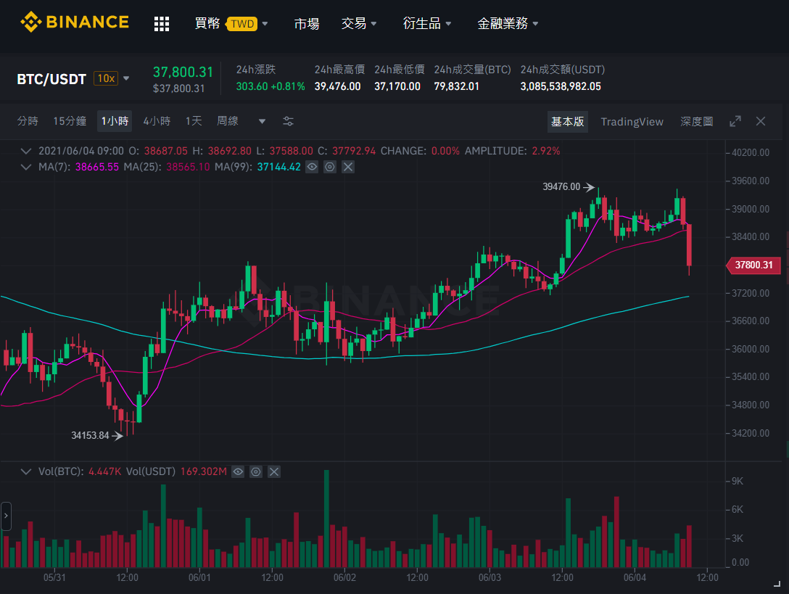Open MA indicator settings icon

click(x=330, y=167)
